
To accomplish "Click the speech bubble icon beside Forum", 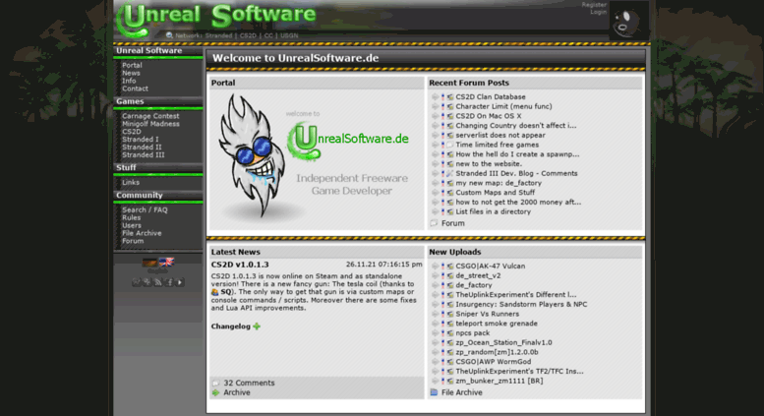I will (434, 223).
